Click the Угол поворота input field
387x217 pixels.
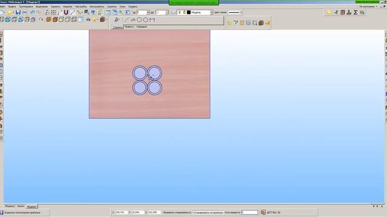click(250, 212)
